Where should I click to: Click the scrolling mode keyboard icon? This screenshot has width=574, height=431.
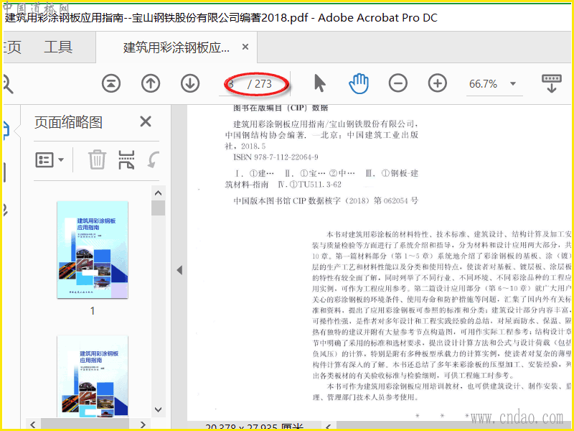coord(551,83)
